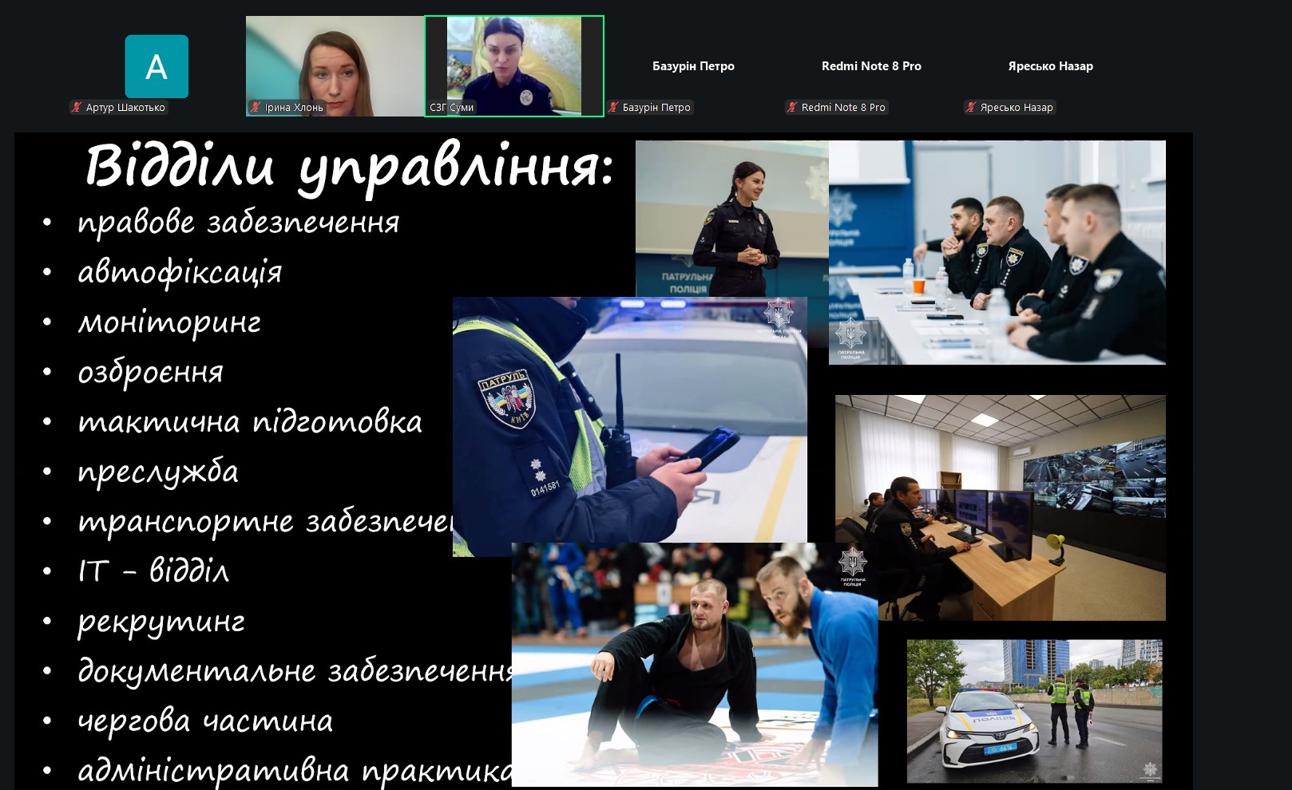This screenshot has height=790, width=1292.
Task: Click the "автофіксація" bullet item
Action: point(180,273)
